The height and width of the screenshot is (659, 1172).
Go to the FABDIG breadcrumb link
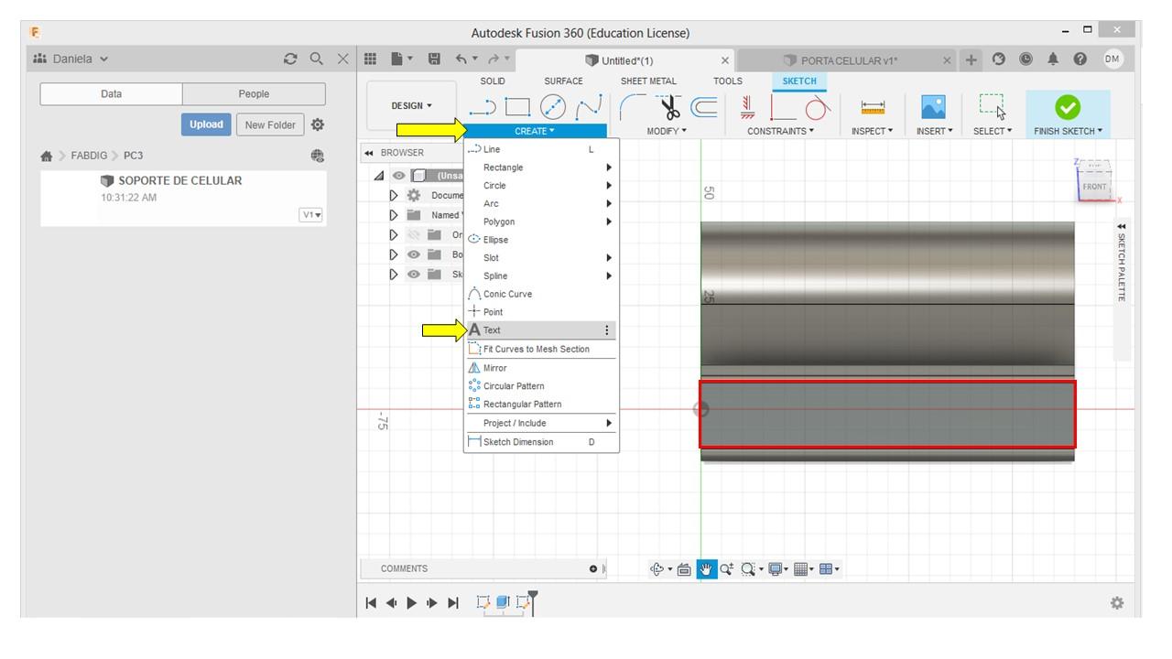pos(90,157)
